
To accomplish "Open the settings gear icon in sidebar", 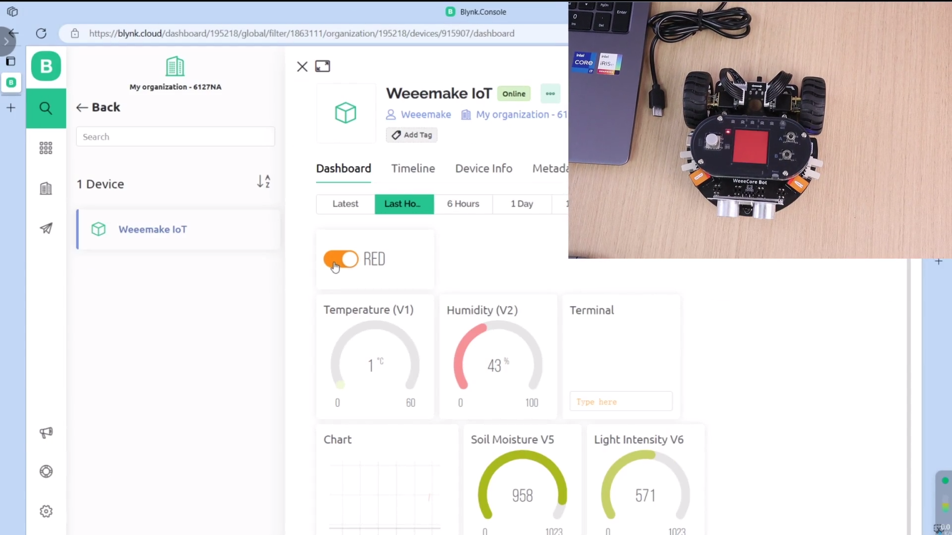I will pos(46,511).
